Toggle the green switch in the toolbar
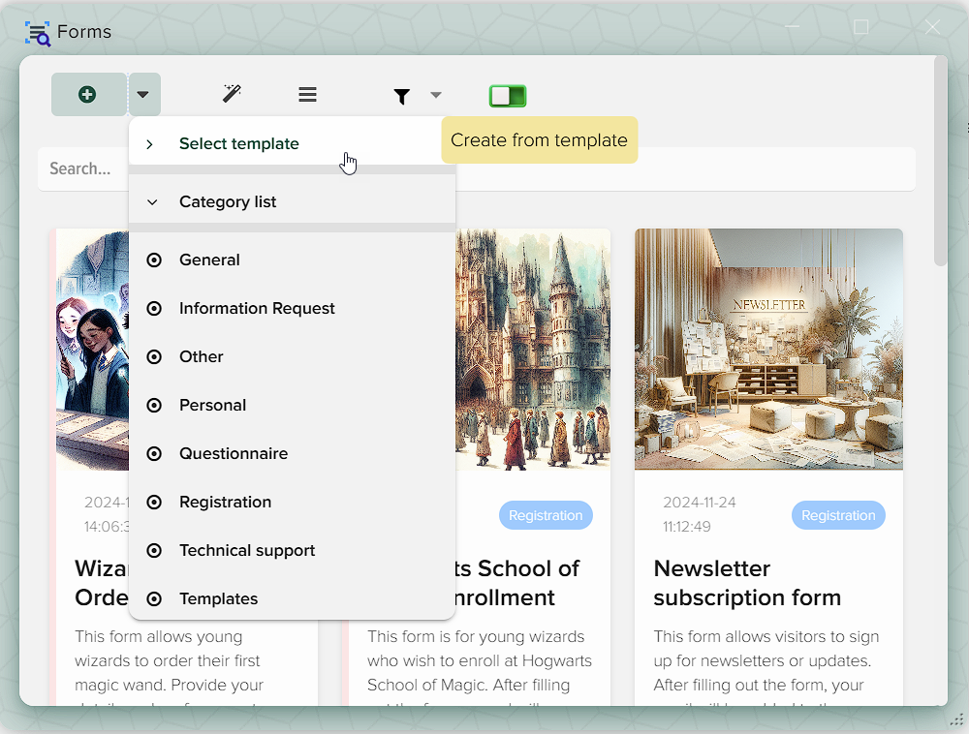The image size is (969, 734). point(508,96)
